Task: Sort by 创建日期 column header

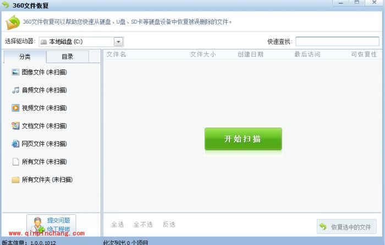Action: coord(250,54)
